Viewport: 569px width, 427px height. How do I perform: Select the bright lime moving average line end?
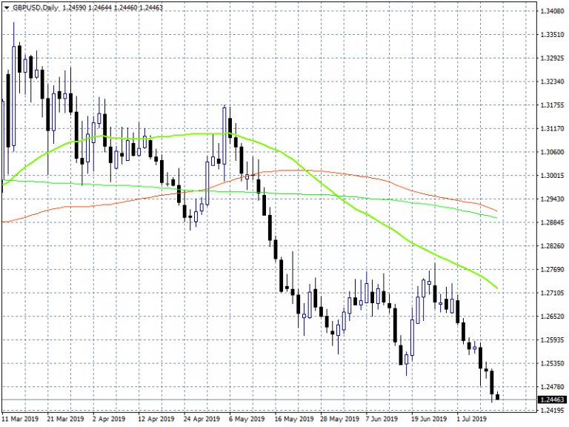496,288
